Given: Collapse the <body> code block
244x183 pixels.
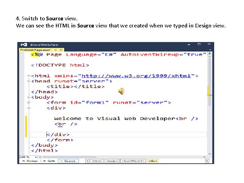Looking at the screenshot, I should coord(28,97).
